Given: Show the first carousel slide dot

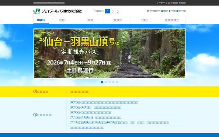Looking at the screenshot, I should point(102,82).
